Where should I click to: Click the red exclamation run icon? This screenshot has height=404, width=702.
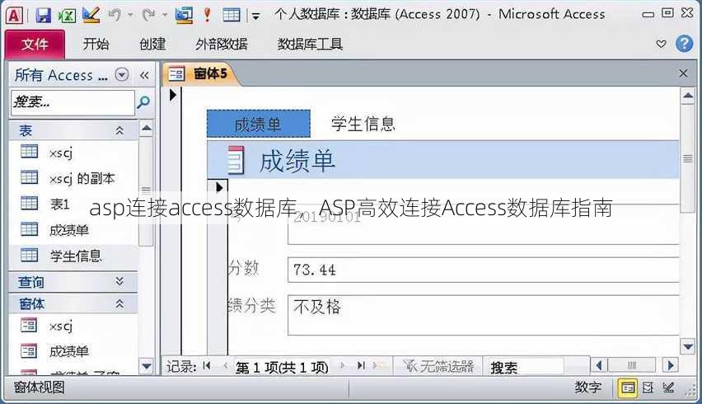[x=207, y=15]
